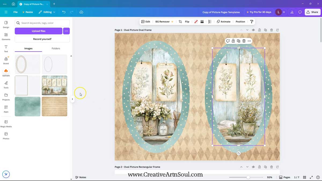Collapse the side panel with the arrow

pyautogui.click(x=72, y=99)
